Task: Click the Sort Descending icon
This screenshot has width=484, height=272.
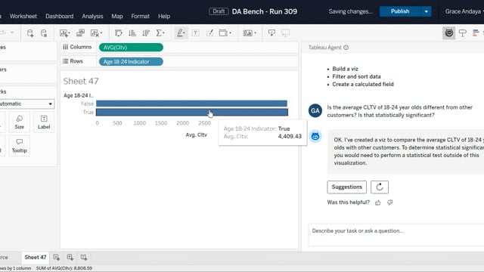Action: (146, 33)
